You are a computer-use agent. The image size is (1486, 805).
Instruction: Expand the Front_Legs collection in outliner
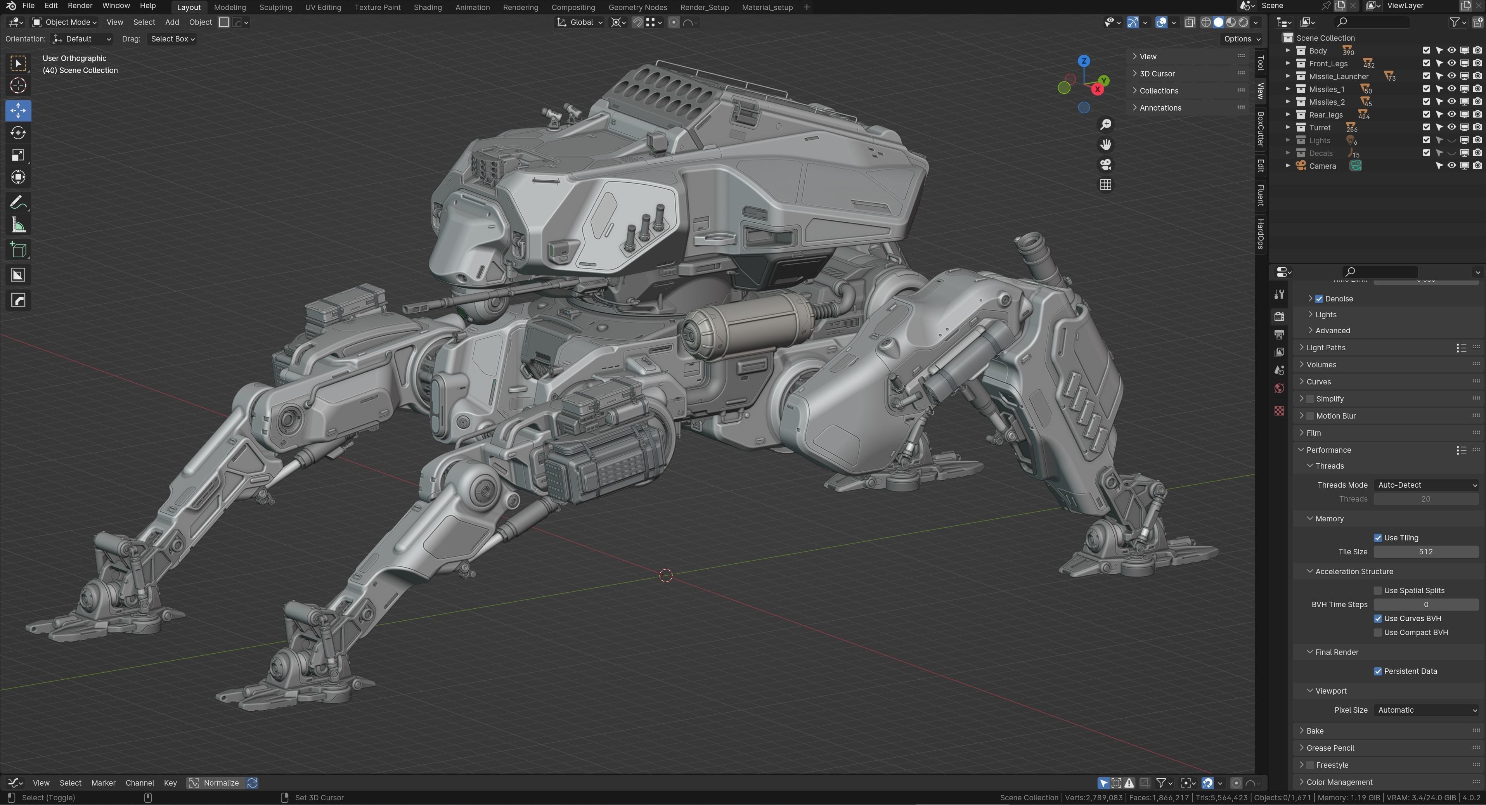tap(1288, 64)
